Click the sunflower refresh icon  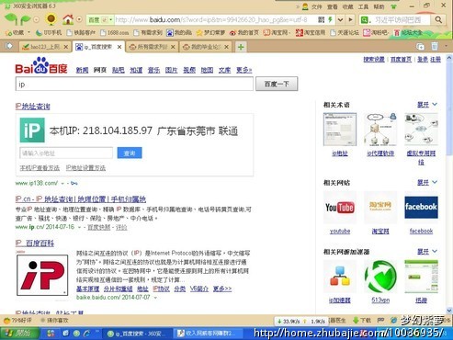coord(51,19)
